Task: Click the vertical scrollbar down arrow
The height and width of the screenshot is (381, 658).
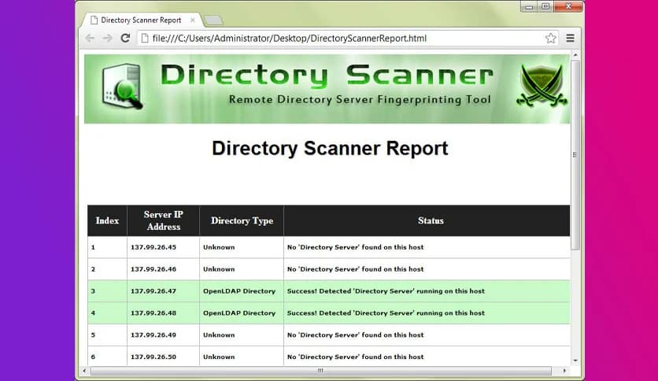Action: pyautogui.click(x=575, y=361)
